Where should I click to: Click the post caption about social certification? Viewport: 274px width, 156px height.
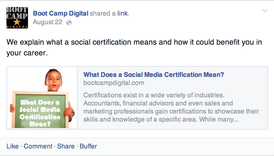click(134, 48)
